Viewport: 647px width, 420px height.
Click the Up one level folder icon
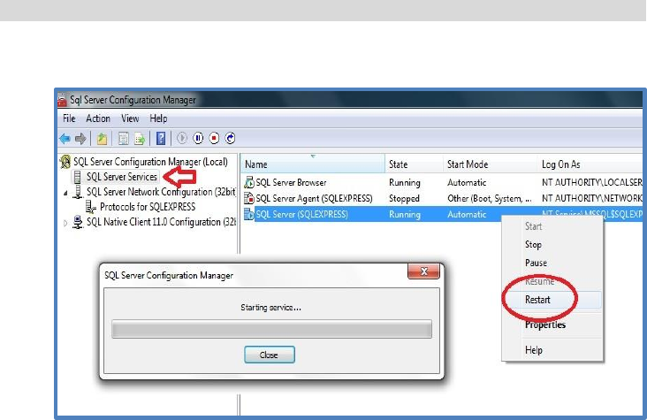pyautogui.click(x=102, y=138)
